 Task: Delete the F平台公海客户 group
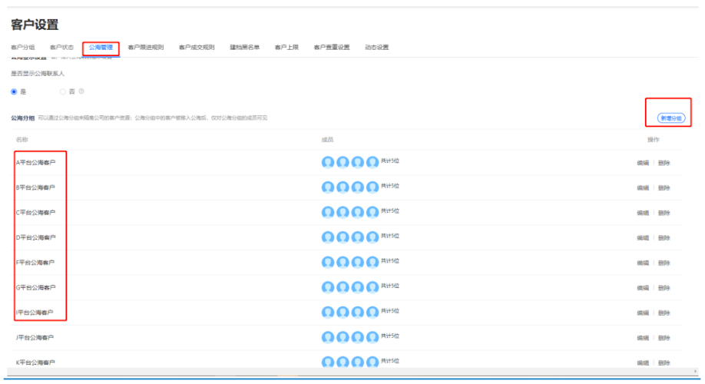664,263
